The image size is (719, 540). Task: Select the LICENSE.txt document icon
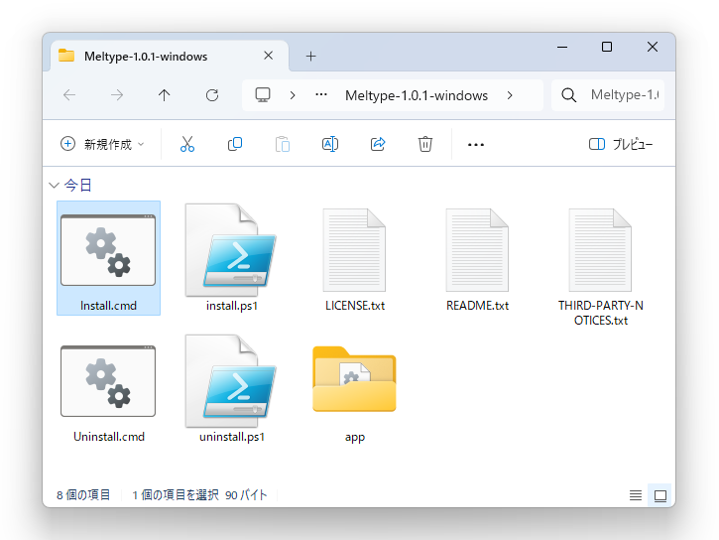(354, 250)
